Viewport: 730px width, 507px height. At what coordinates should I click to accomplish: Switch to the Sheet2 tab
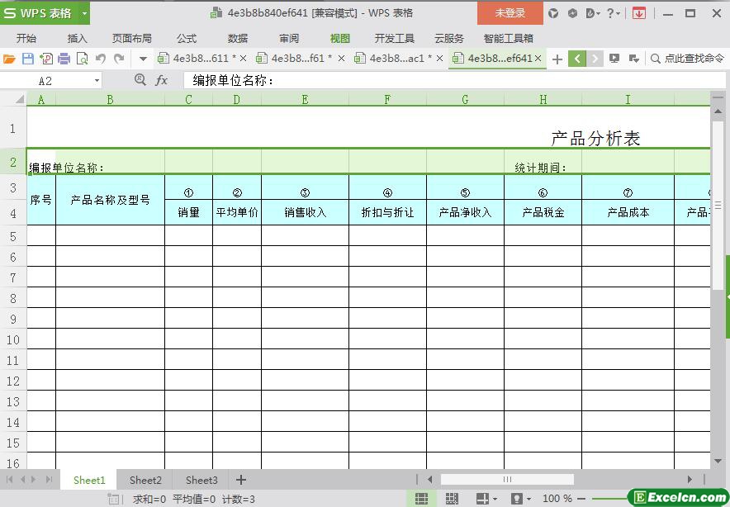[145, 480]
